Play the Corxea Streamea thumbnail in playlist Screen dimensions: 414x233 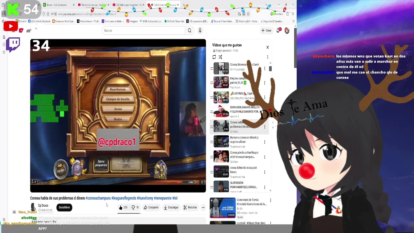point(221,68)
